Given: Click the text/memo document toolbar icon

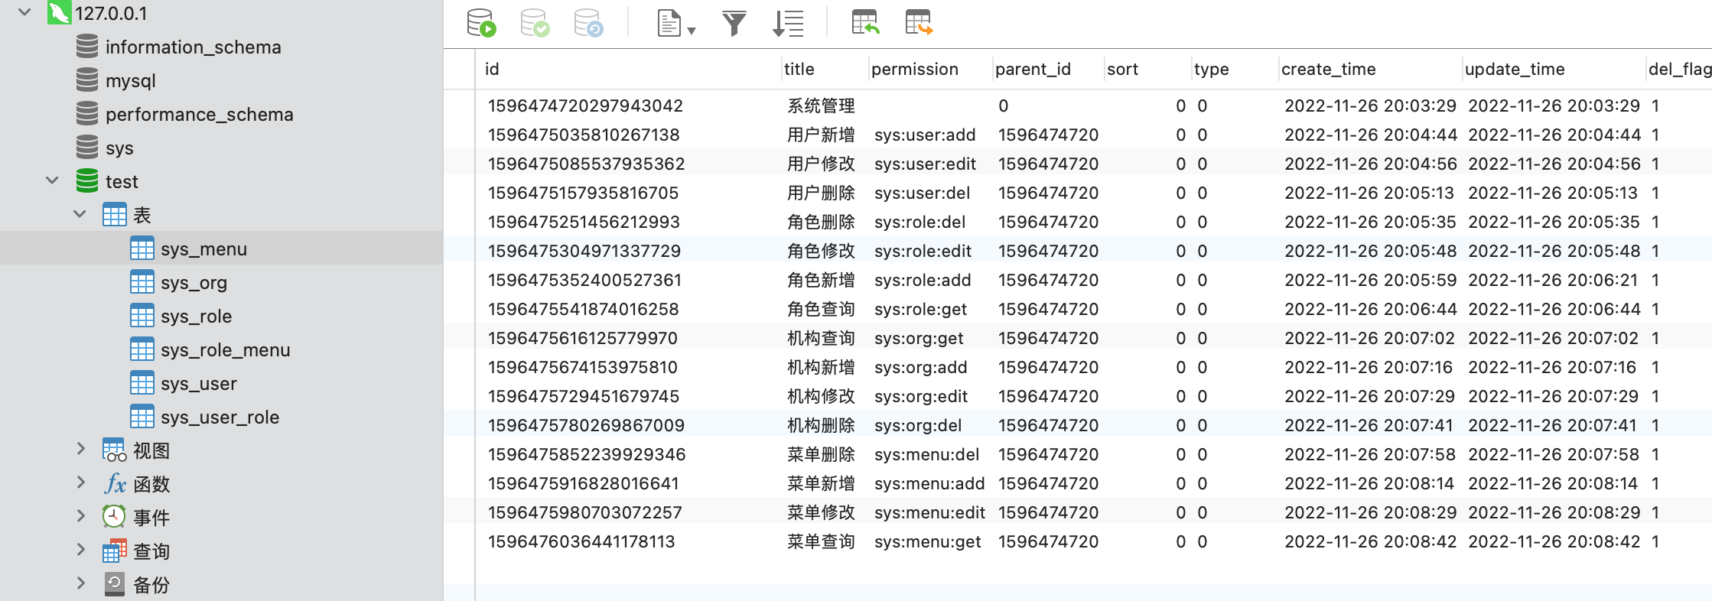Looking at the screenshot, I should pyautogui.click(x=669, y=23).
